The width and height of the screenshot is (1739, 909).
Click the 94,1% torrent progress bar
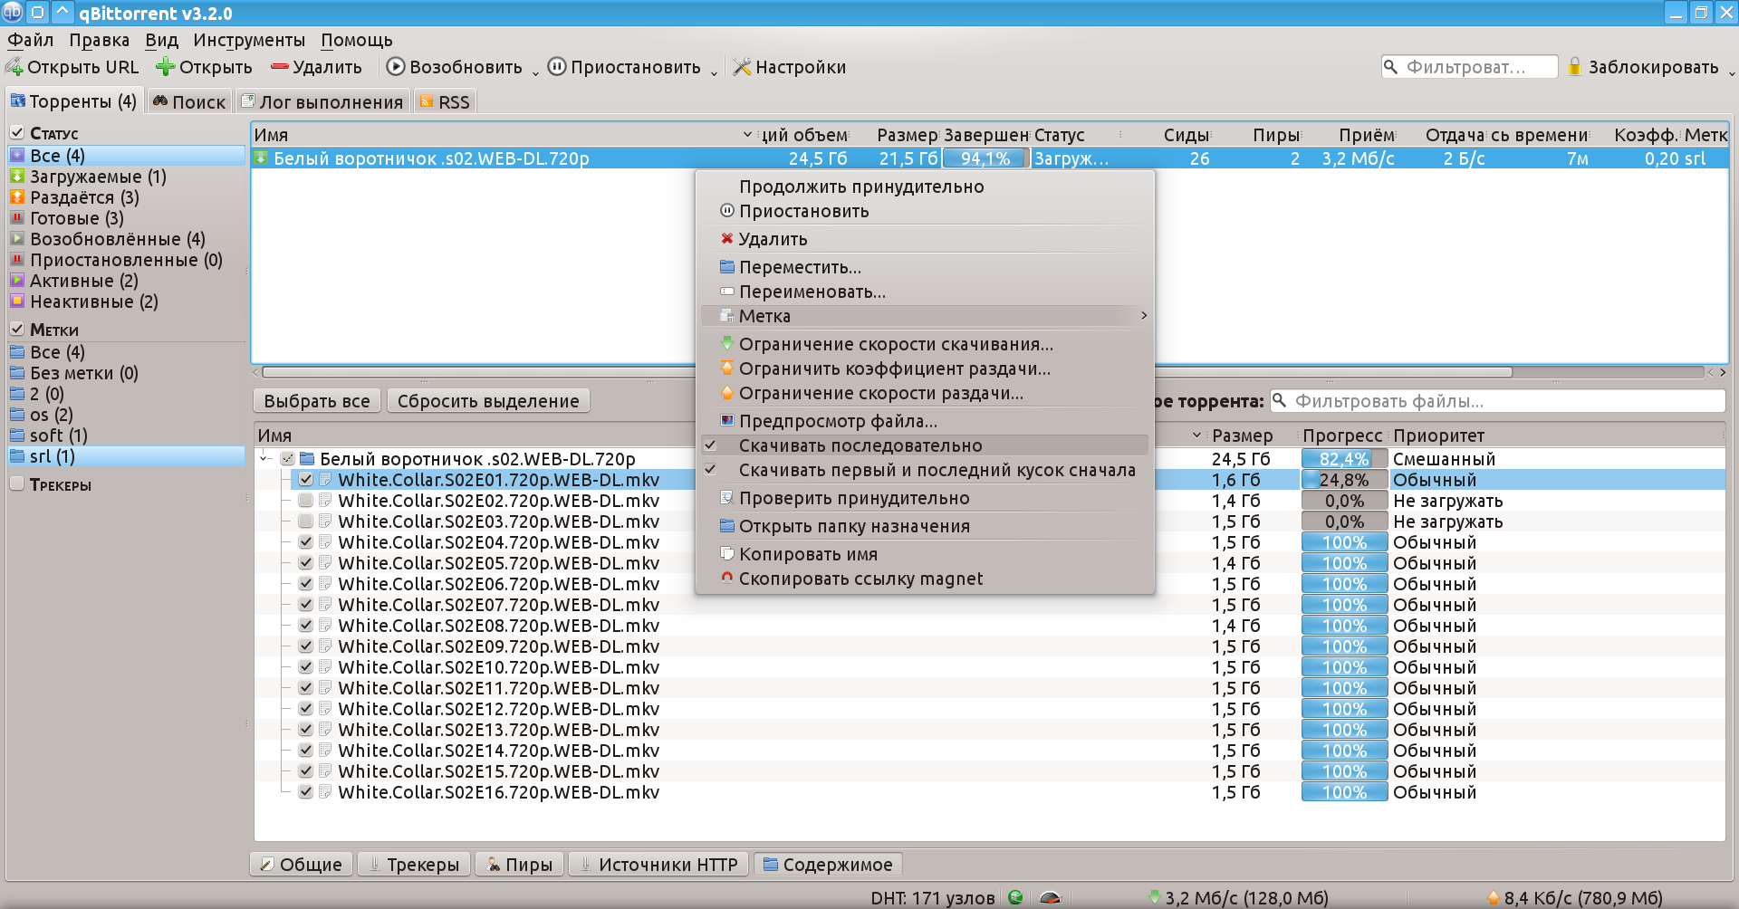tap(986, 158)
